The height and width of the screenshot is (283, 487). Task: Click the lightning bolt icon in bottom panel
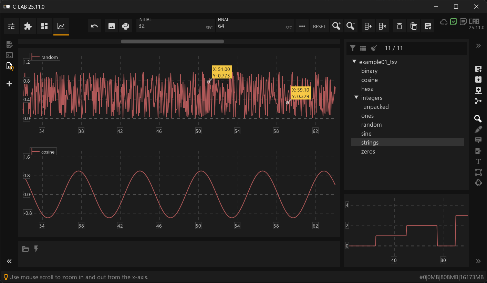(36, 249)
